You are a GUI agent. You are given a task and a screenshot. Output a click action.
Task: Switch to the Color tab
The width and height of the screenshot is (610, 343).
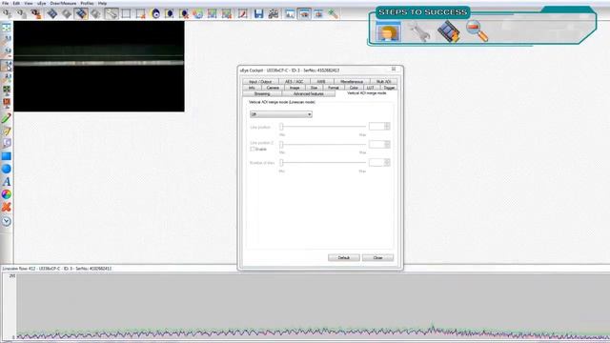[354, 88]
